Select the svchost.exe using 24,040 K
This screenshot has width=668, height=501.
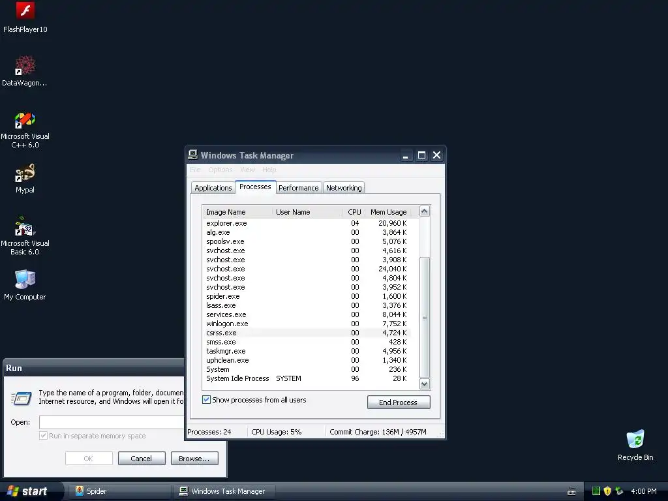click(307, 269)
